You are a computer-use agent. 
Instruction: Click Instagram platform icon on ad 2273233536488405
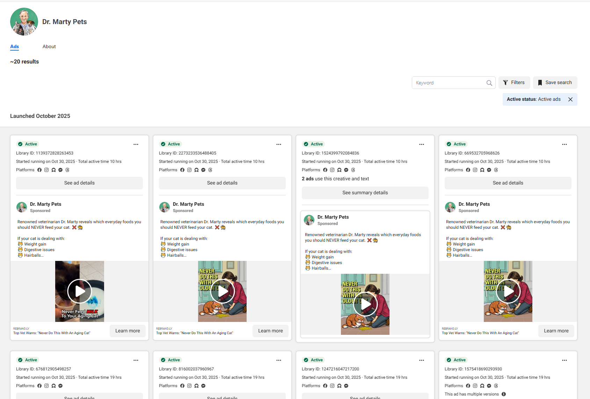[189, 170]
